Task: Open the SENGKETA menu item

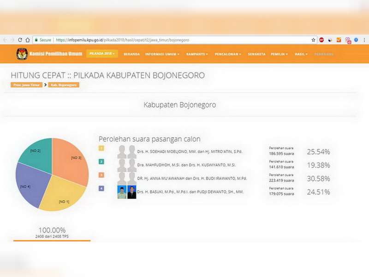Action: tap(256, 54)
